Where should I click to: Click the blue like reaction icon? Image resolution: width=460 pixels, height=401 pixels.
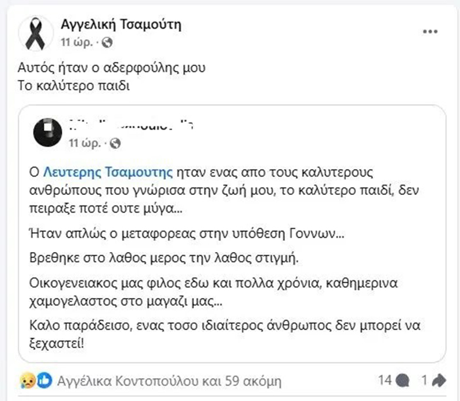(x=44, y=380)
